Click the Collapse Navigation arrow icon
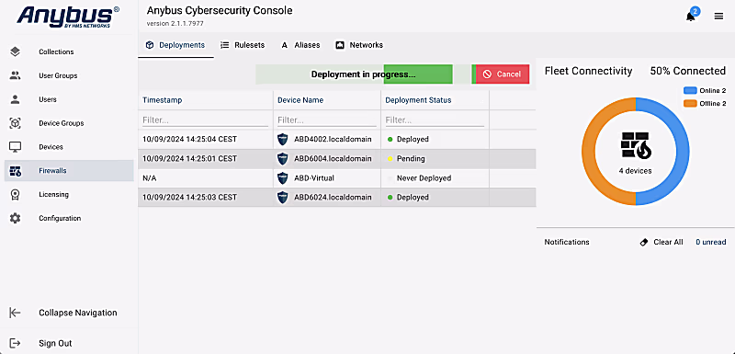The height and width of the screenshot is (354, 735). (x=15, y=313)
